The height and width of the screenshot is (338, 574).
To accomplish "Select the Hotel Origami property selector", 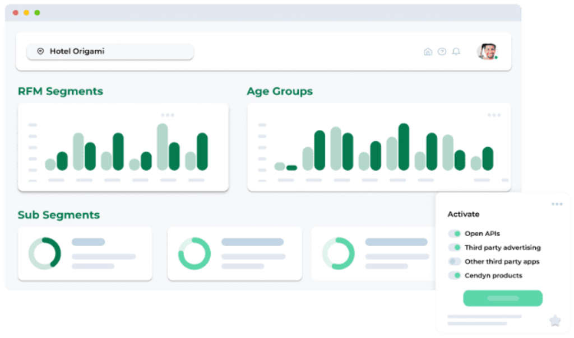I will (x=110, y=51).
